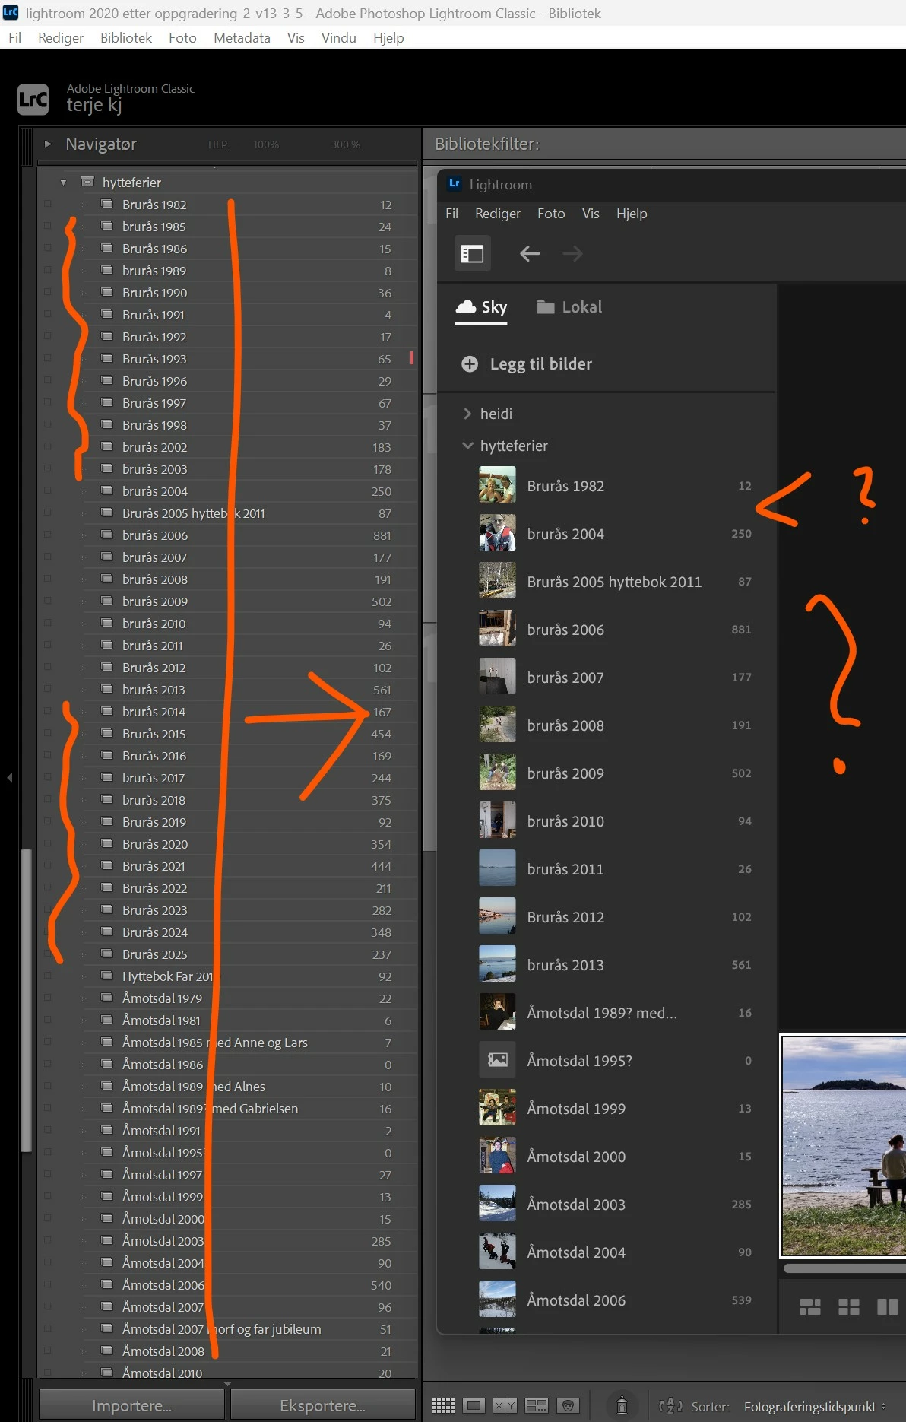Switch to the Sky tab
The width and height of the screenshot is (906, 1422).
pos(481,307)
